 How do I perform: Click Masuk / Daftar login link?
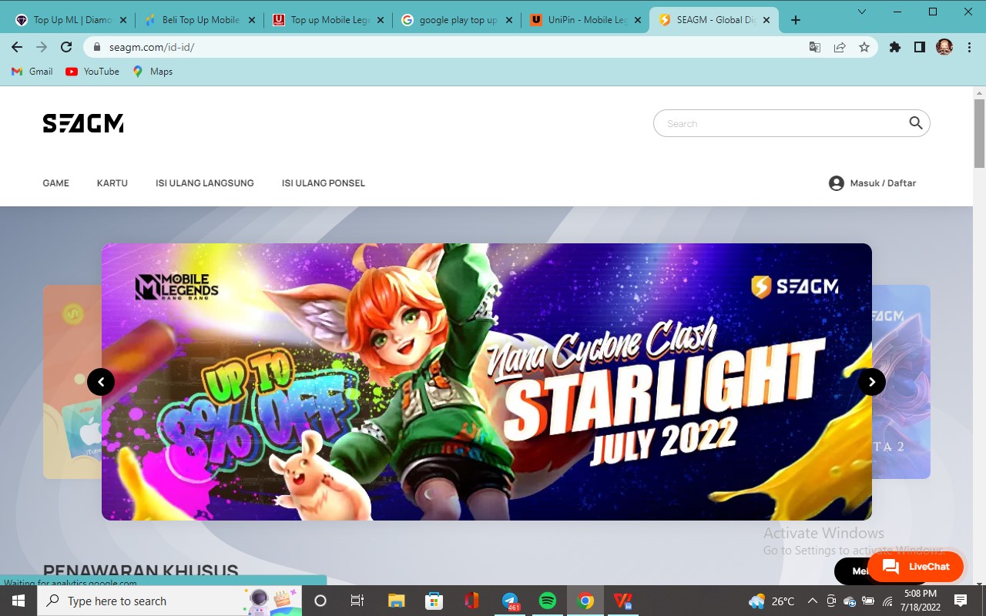tap(883, 183)
